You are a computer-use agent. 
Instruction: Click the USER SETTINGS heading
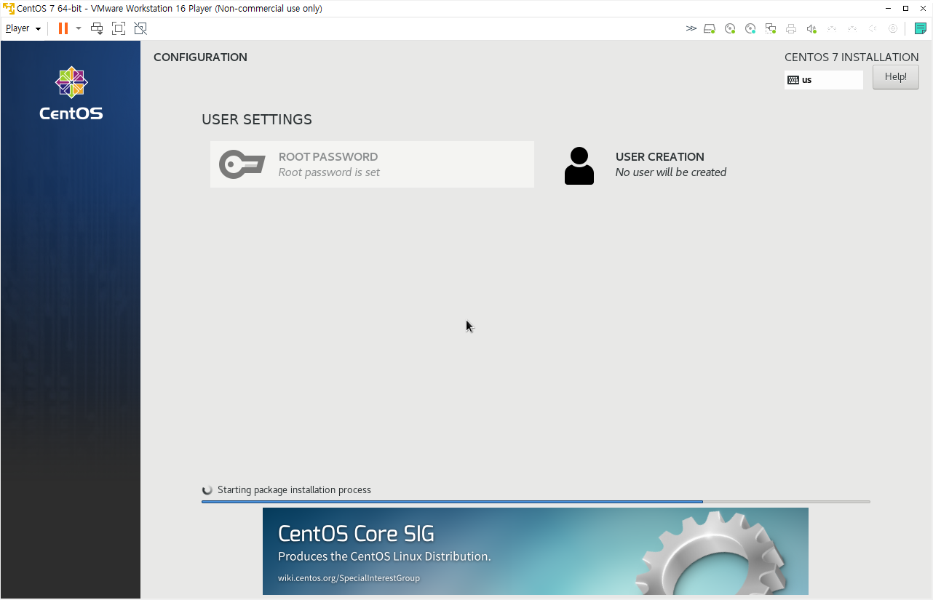tap(257, 119)
